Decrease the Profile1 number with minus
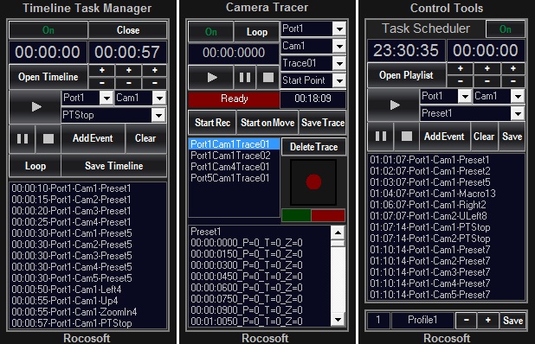The width and height of the screenshot is (535, 344). (466, 320)
